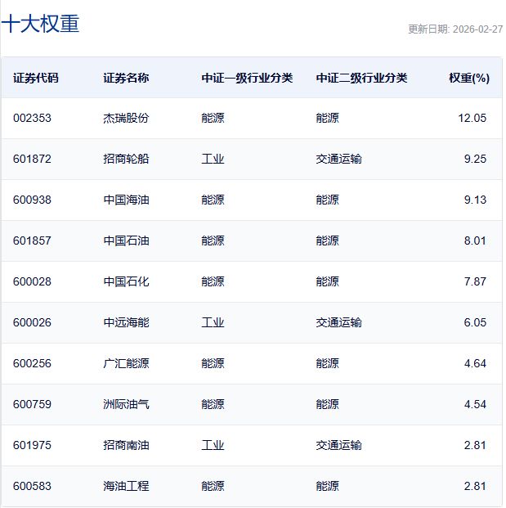The image size is (506, 508).
Task: Select the 中证二级行业分类 column header
Action: tap(361, 79)
